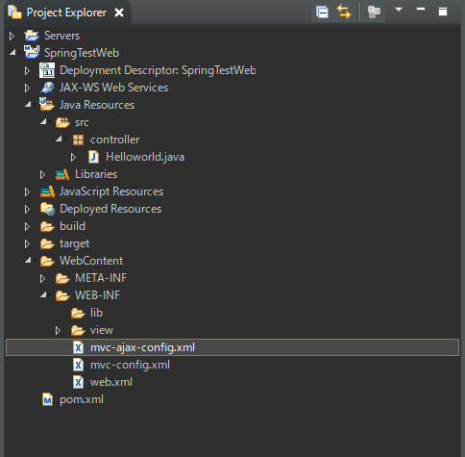Click the Deployment Descriptor icon
465x457 pixels.
(47, 70)
